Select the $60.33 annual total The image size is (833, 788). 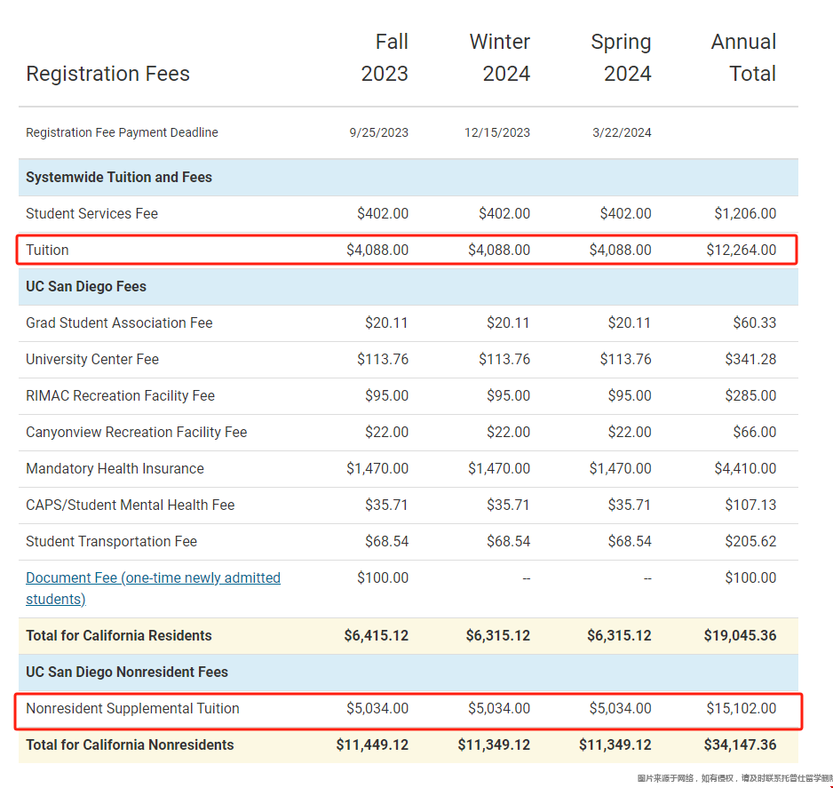click(x=754, y=322)
